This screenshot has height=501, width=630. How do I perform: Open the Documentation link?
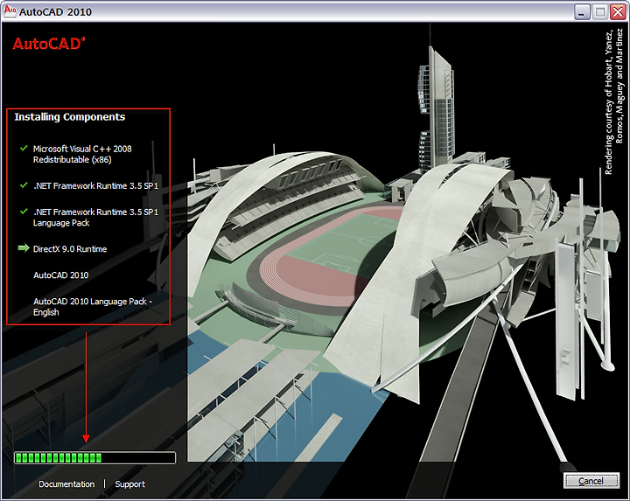tap(66, 484)
